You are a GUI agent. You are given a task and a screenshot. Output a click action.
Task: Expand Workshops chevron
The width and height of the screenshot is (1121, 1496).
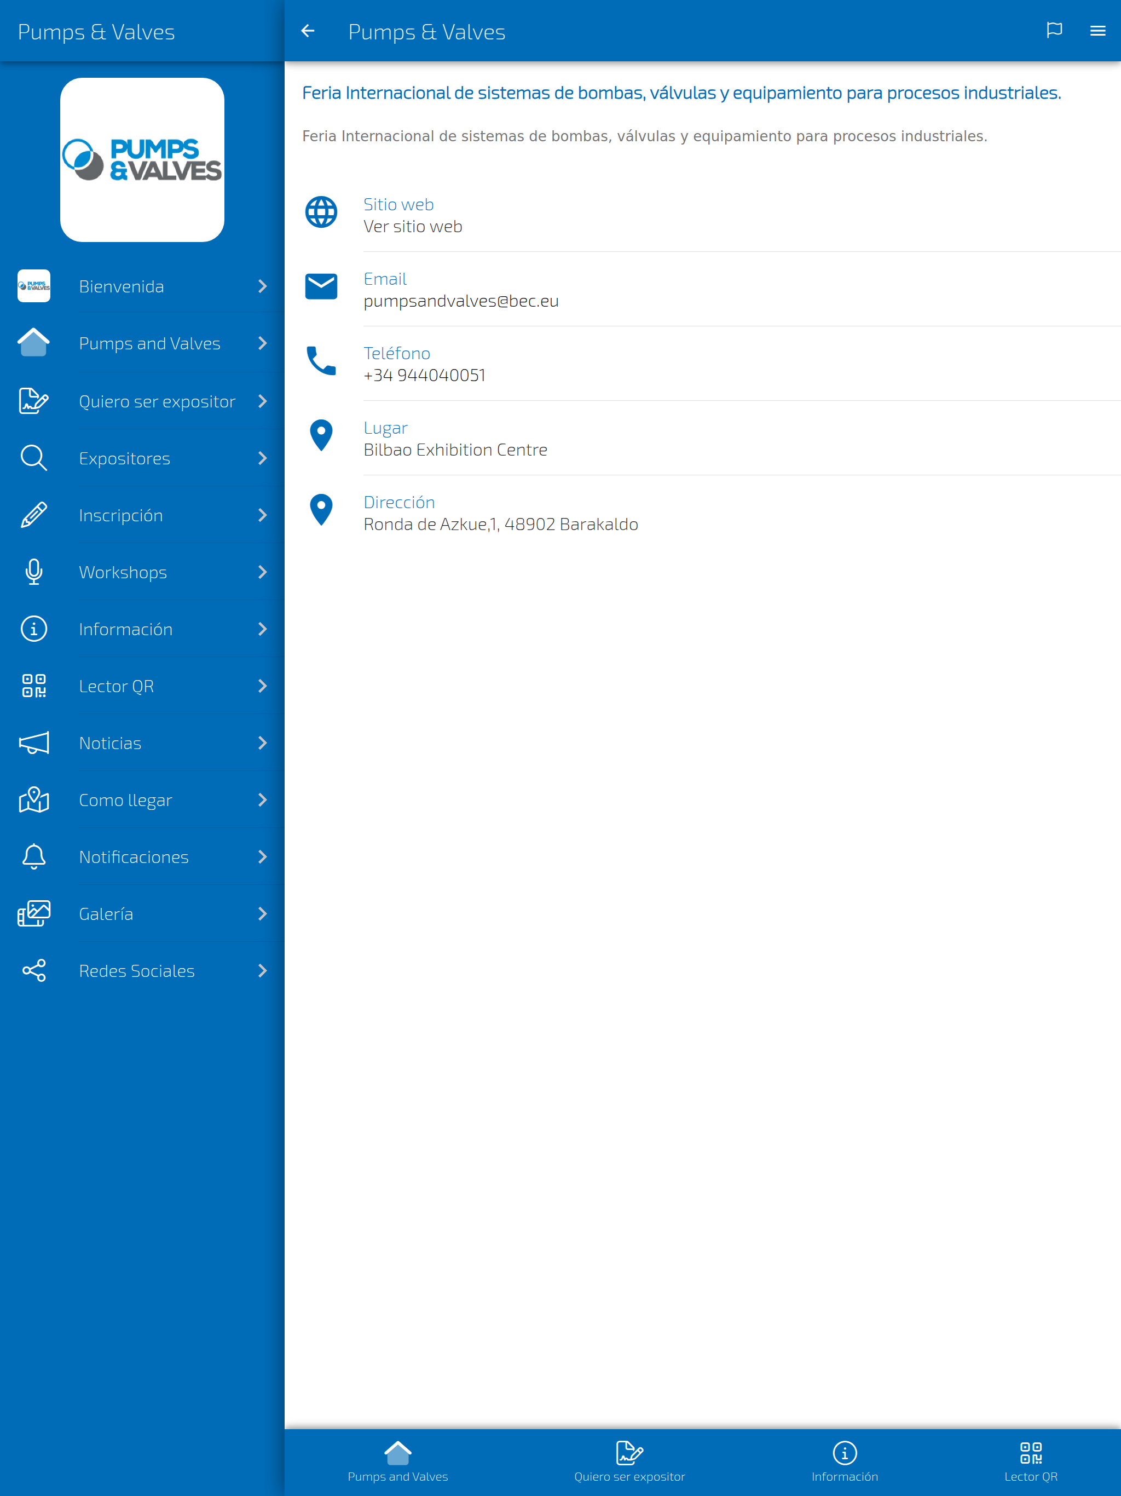pos(262,572)
